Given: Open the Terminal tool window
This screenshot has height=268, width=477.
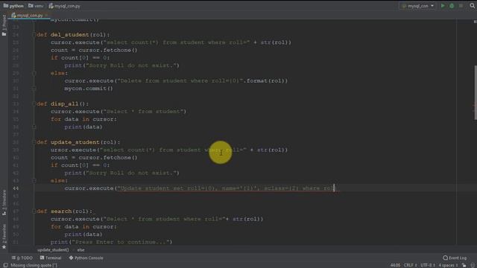Looking at the screenshot, I should 51,258.
